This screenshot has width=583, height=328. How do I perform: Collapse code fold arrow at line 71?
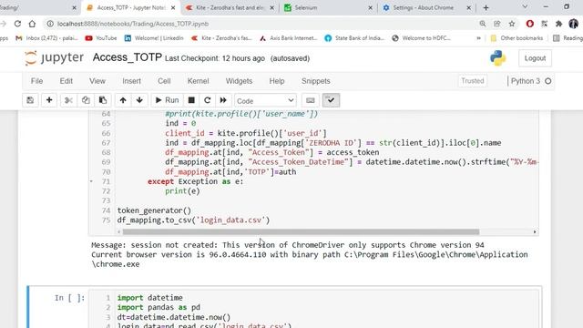click(91, 181)
